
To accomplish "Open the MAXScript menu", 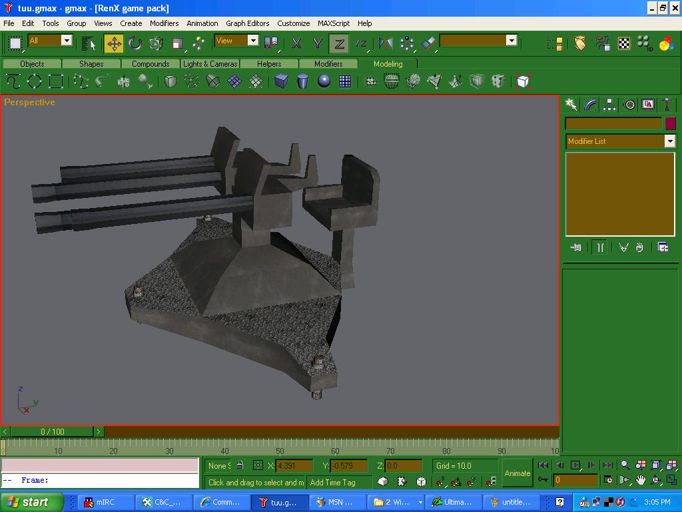I will (334, 23).
